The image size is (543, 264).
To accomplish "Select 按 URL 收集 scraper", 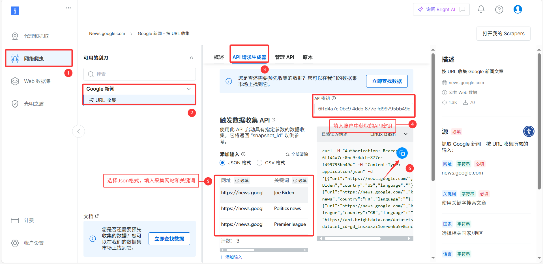I will (139, 100).
